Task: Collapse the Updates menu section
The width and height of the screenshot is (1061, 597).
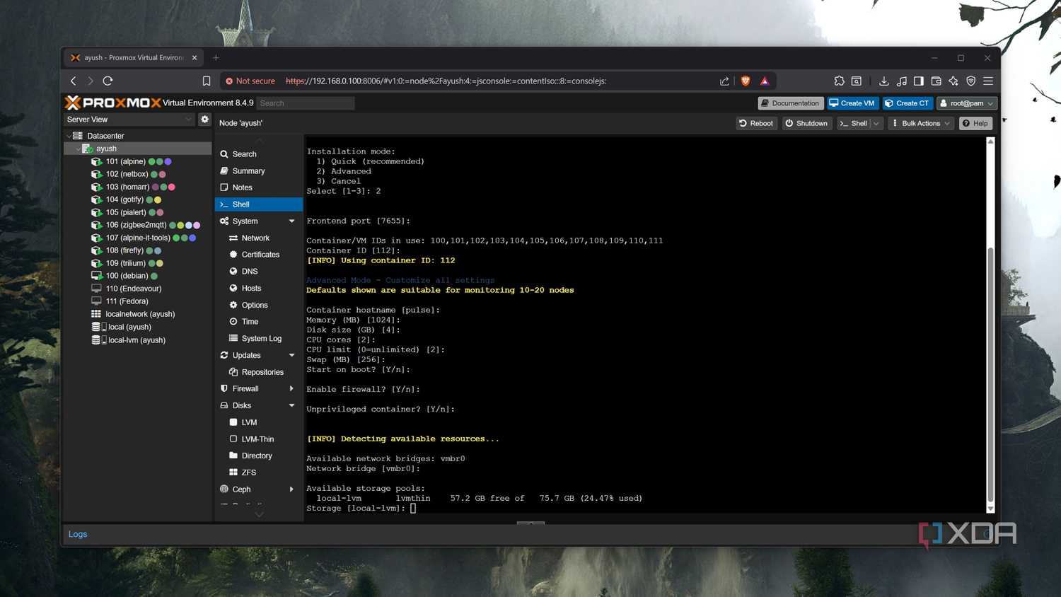Action: (x=291, y=355)
